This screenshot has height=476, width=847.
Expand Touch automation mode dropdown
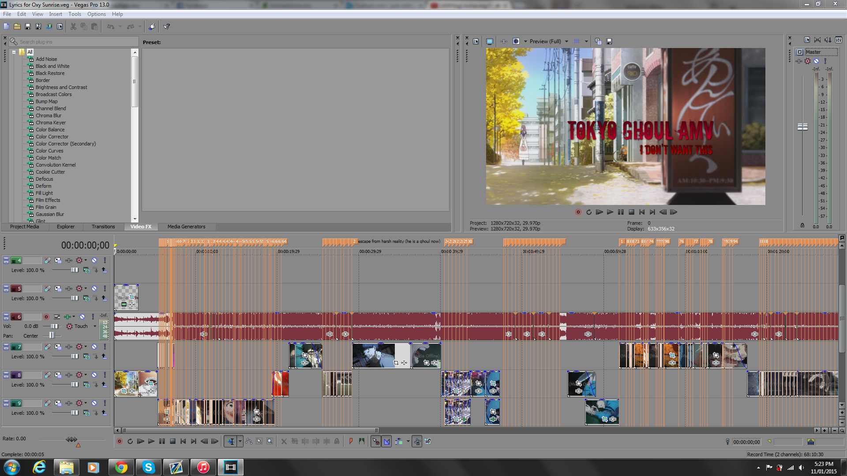(94, 327)
